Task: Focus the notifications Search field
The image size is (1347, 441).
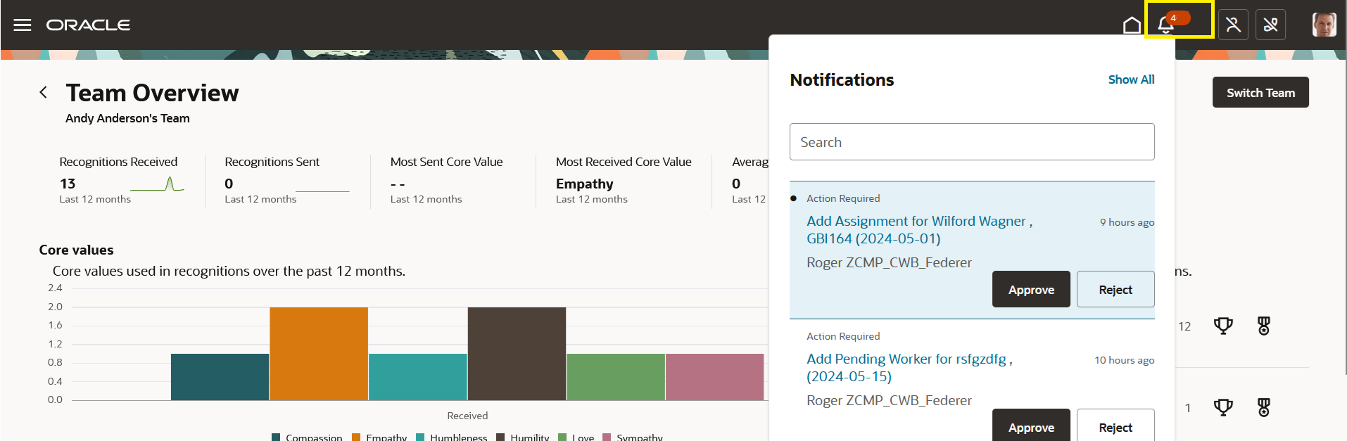Action: [972, 142]
